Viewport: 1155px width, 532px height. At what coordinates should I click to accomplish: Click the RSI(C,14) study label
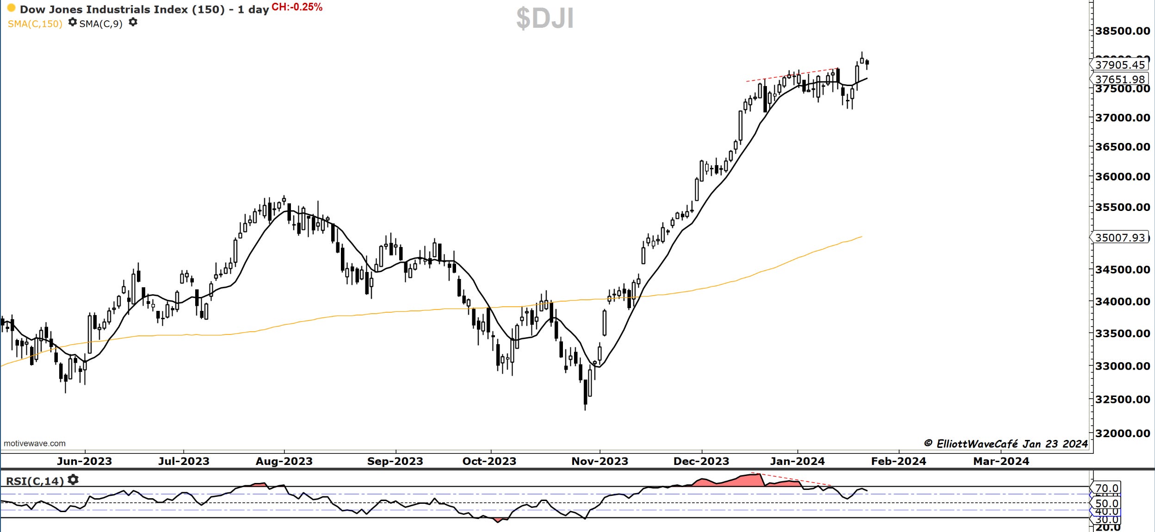pos(34,481)
